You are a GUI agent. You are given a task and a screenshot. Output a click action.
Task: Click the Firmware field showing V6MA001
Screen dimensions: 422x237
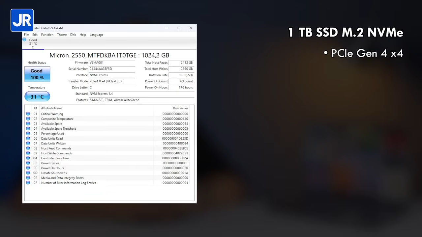pyautogui.click(x=112, y=63)
